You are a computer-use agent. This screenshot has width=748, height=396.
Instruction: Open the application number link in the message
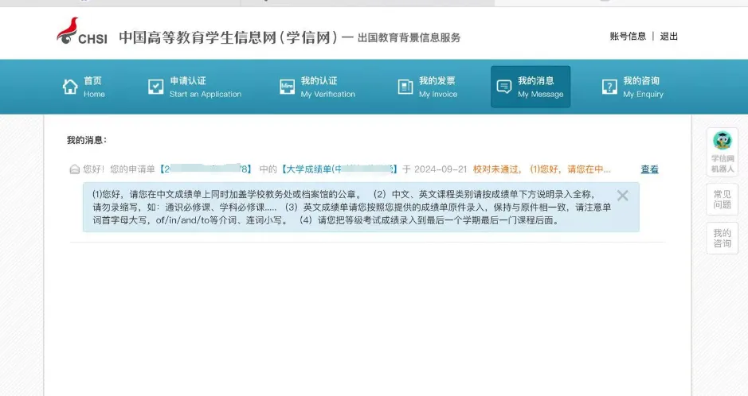pos(206,169)
